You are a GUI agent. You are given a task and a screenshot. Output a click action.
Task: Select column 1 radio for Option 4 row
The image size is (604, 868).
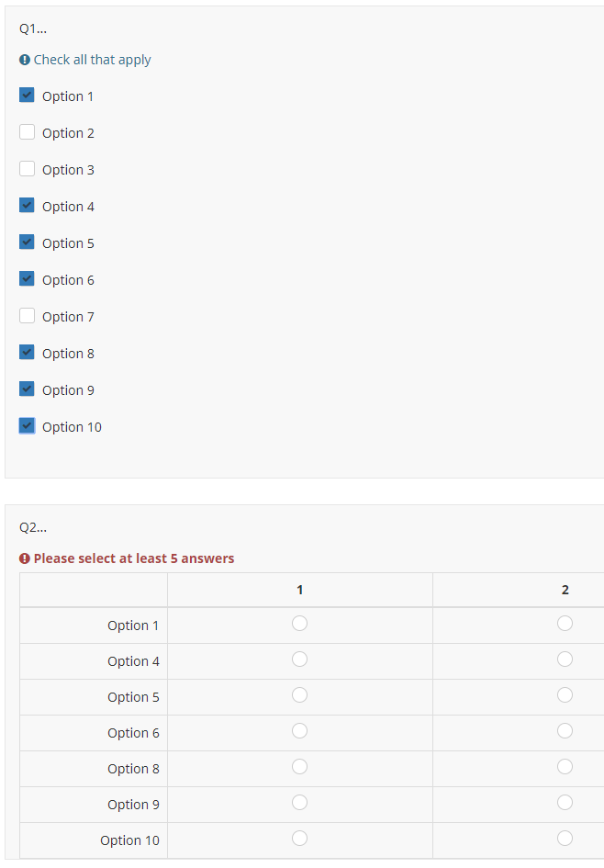299,659
